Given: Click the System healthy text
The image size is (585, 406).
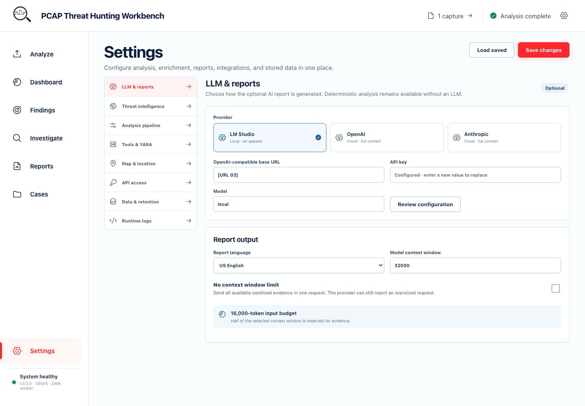Looking at the screenshot, I should 39,376.
